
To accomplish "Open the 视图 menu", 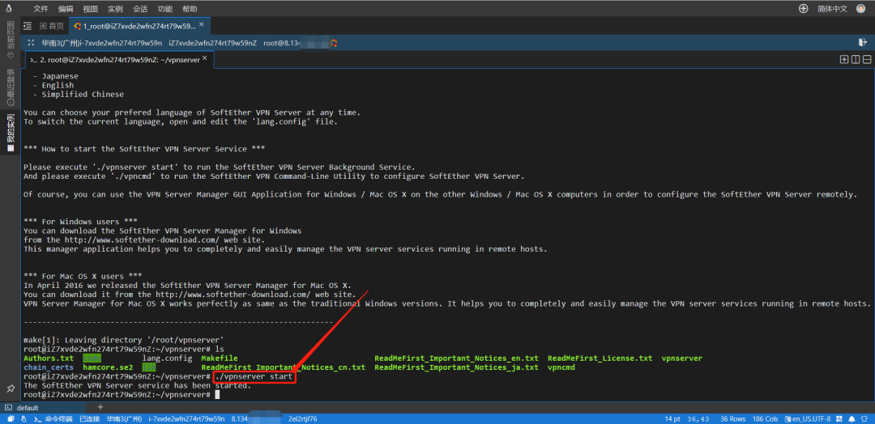I will (x=91, y=9).
